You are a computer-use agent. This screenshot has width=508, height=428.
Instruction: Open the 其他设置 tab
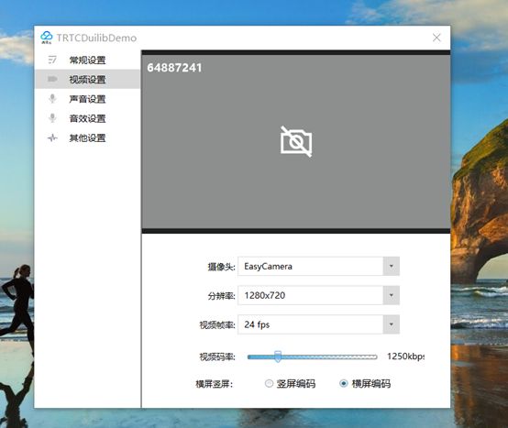[x=87, y=137]
